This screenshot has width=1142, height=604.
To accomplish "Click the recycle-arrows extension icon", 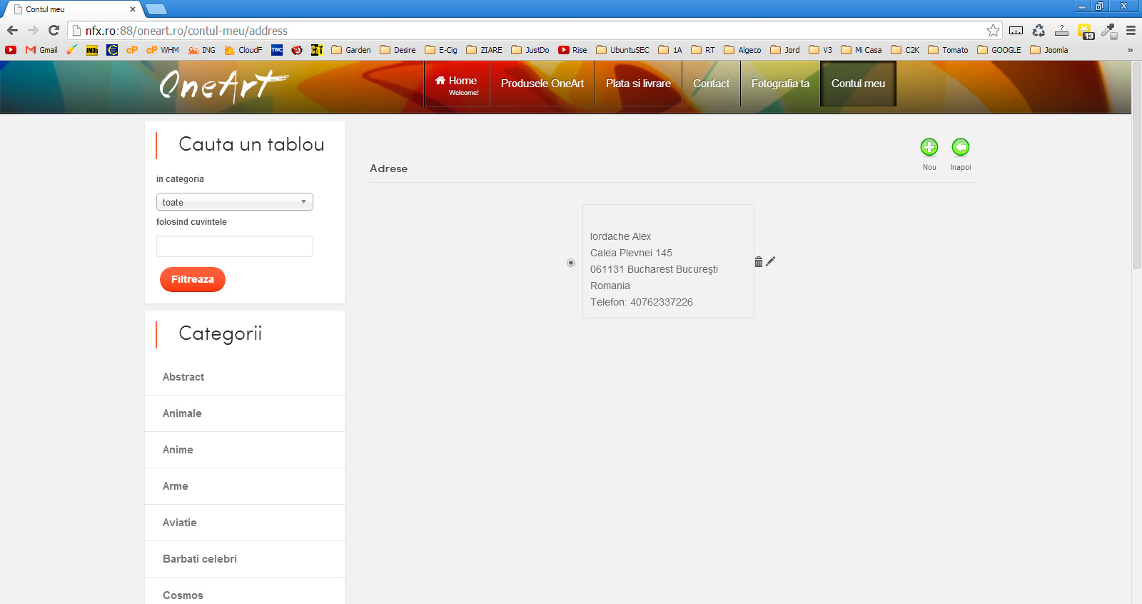I will [1039, 30].
